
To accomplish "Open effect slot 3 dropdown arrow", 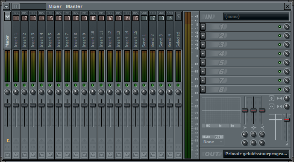I will point(203,45).
